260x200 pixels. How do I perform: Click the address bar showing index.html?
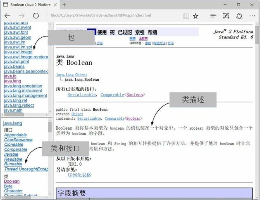(101, 15)
